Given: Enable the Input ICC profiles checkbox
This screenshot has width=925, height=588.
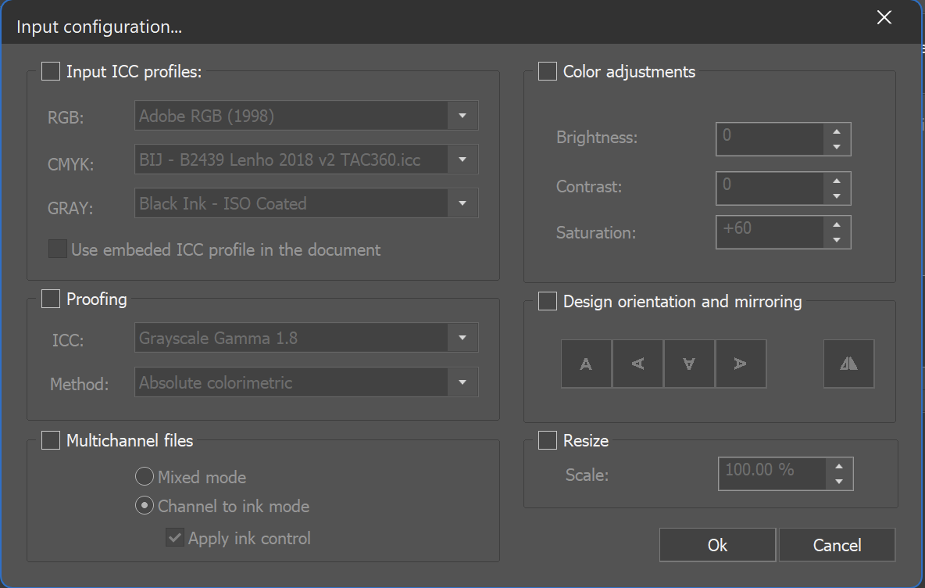Looking at the screenshot, I should point(51,71).
